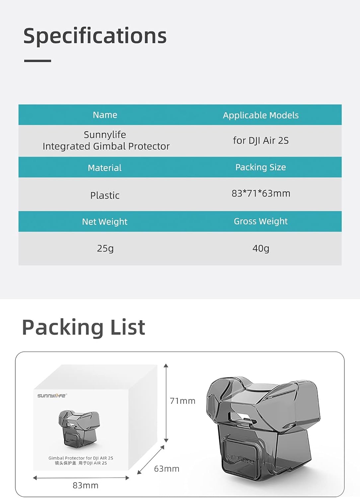This screenshot has height=498, width=360.
Task: Select the "Name" table header
Action: coord(105,115)
